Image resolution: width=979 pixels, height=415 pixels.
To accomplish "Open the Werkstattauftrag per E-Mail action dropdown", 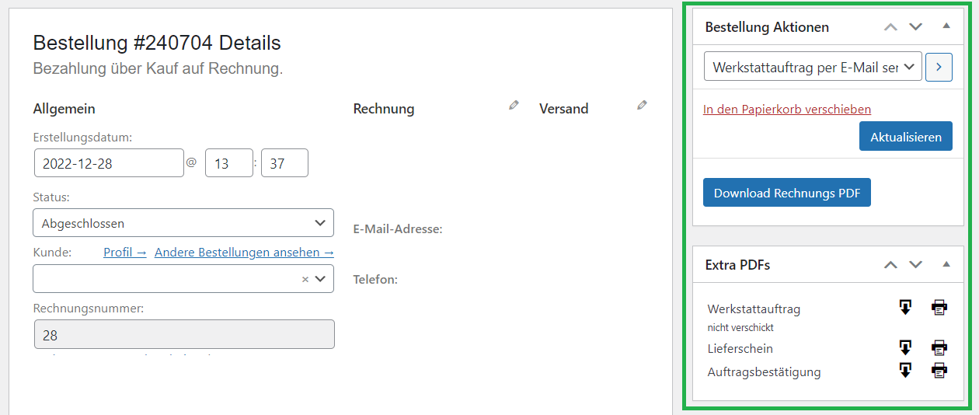I will point(813,67).
